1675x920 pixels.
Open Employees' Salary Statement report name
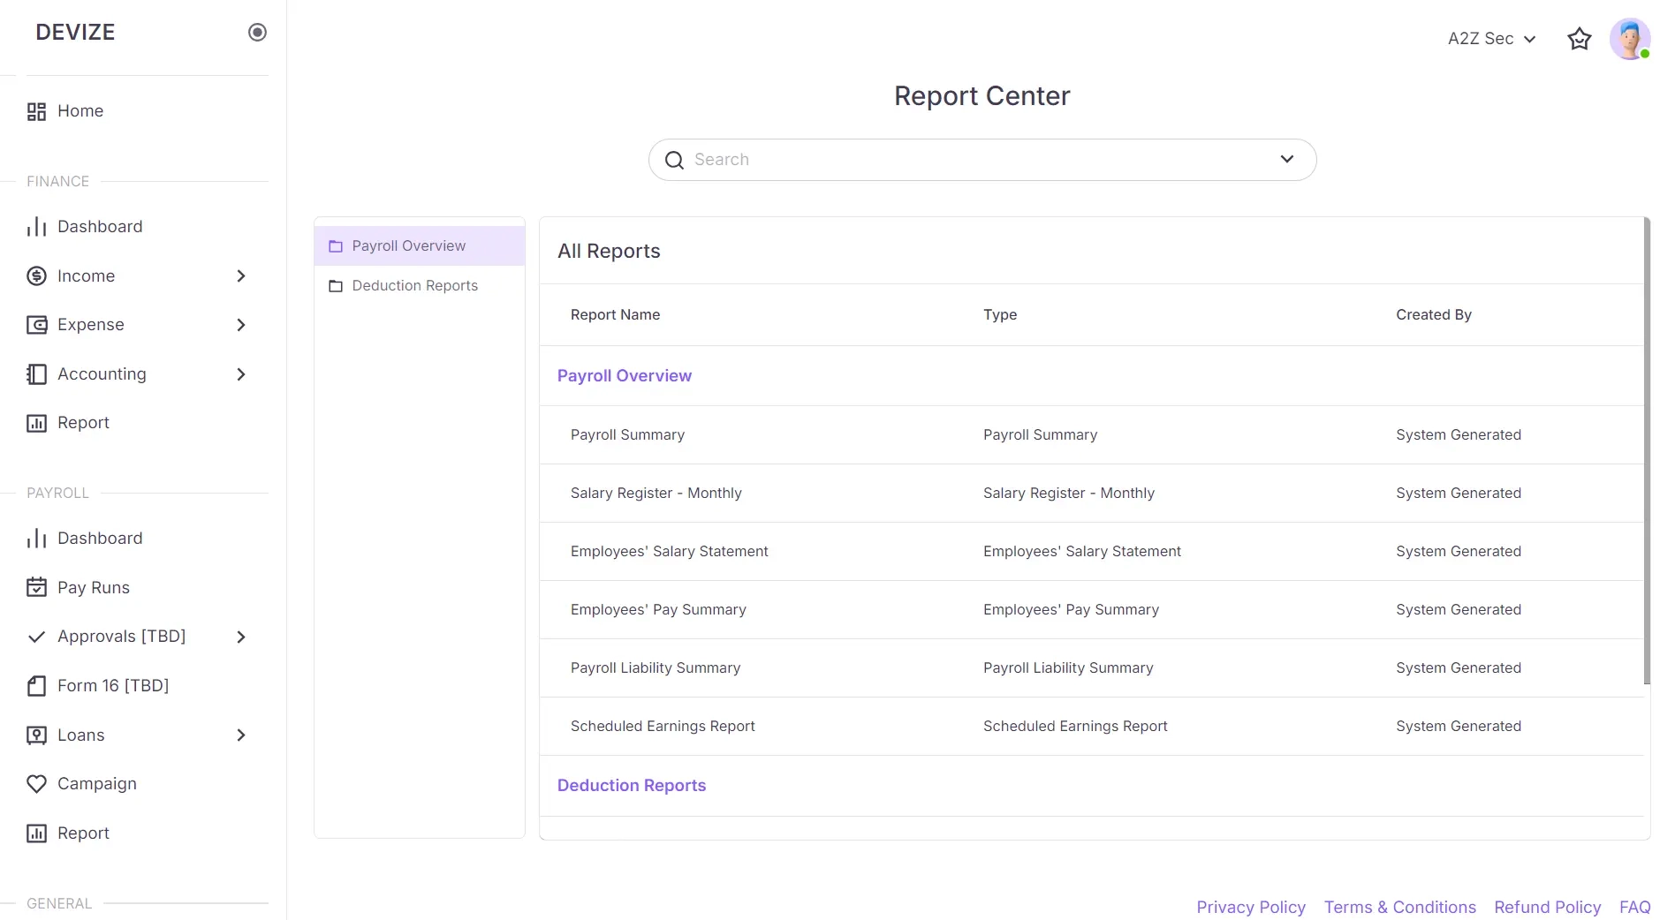tap(670, 552)
